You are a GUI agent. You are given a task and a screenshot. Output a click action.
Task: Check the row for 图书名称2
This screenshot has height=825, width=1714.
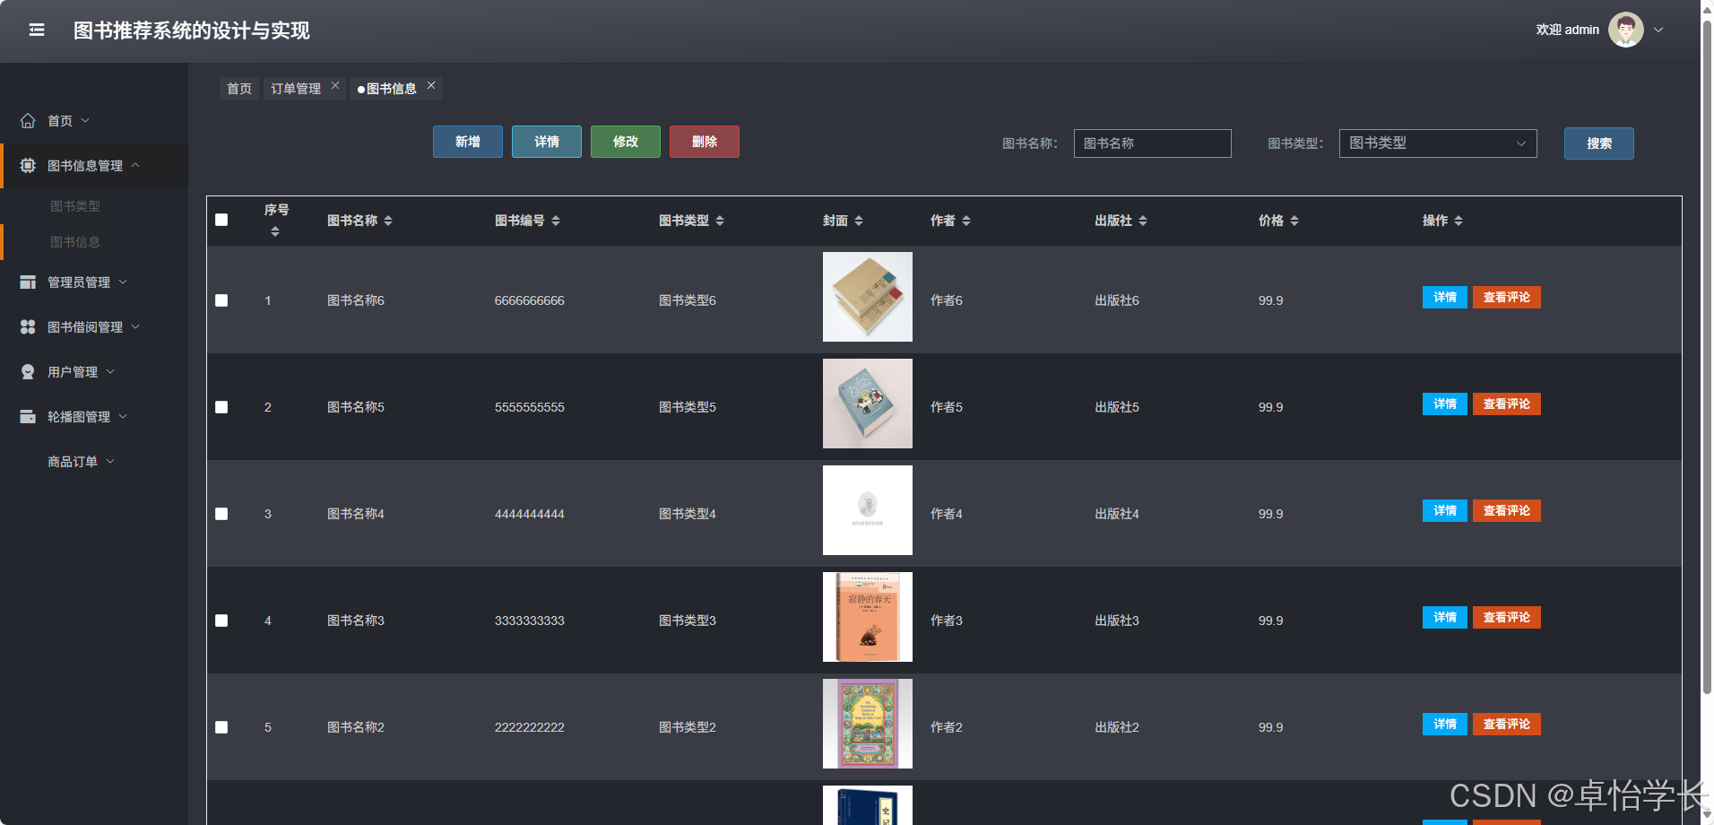(221, 727)
